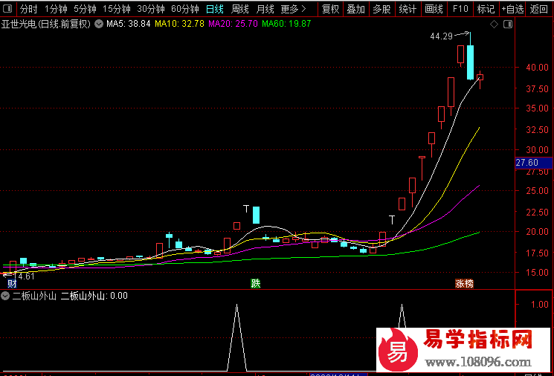Click the 返回 back button
The width and height of the screenshot is (554, 376).
tap(539, 9)
